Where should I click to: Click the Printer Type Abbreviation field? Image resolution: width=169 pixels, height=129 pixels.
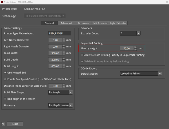coord(59,33)
